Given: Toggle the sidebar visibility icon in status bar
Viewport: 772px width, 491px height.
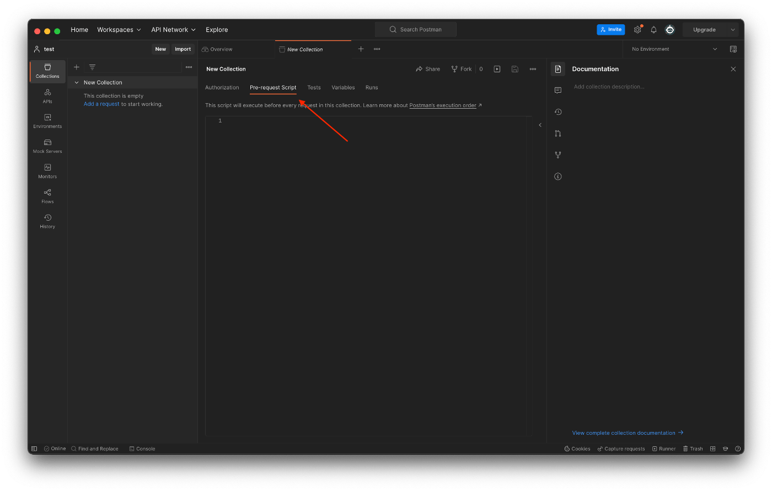Looking at the screenshot, I should (34, 449).
